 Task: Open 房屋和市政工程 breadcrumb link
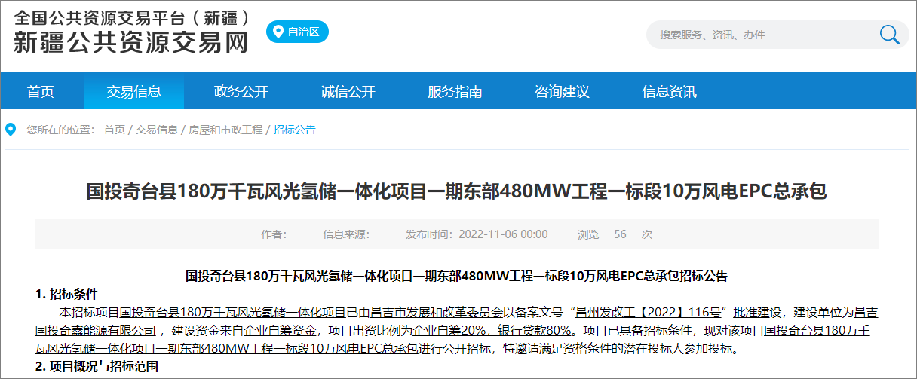(225, 130)
